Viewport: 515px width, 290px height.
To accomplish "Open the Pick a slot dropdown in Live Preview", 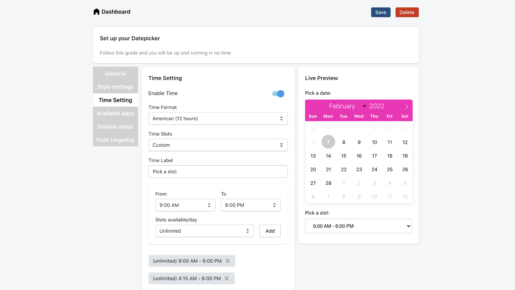I will point(358,226).
